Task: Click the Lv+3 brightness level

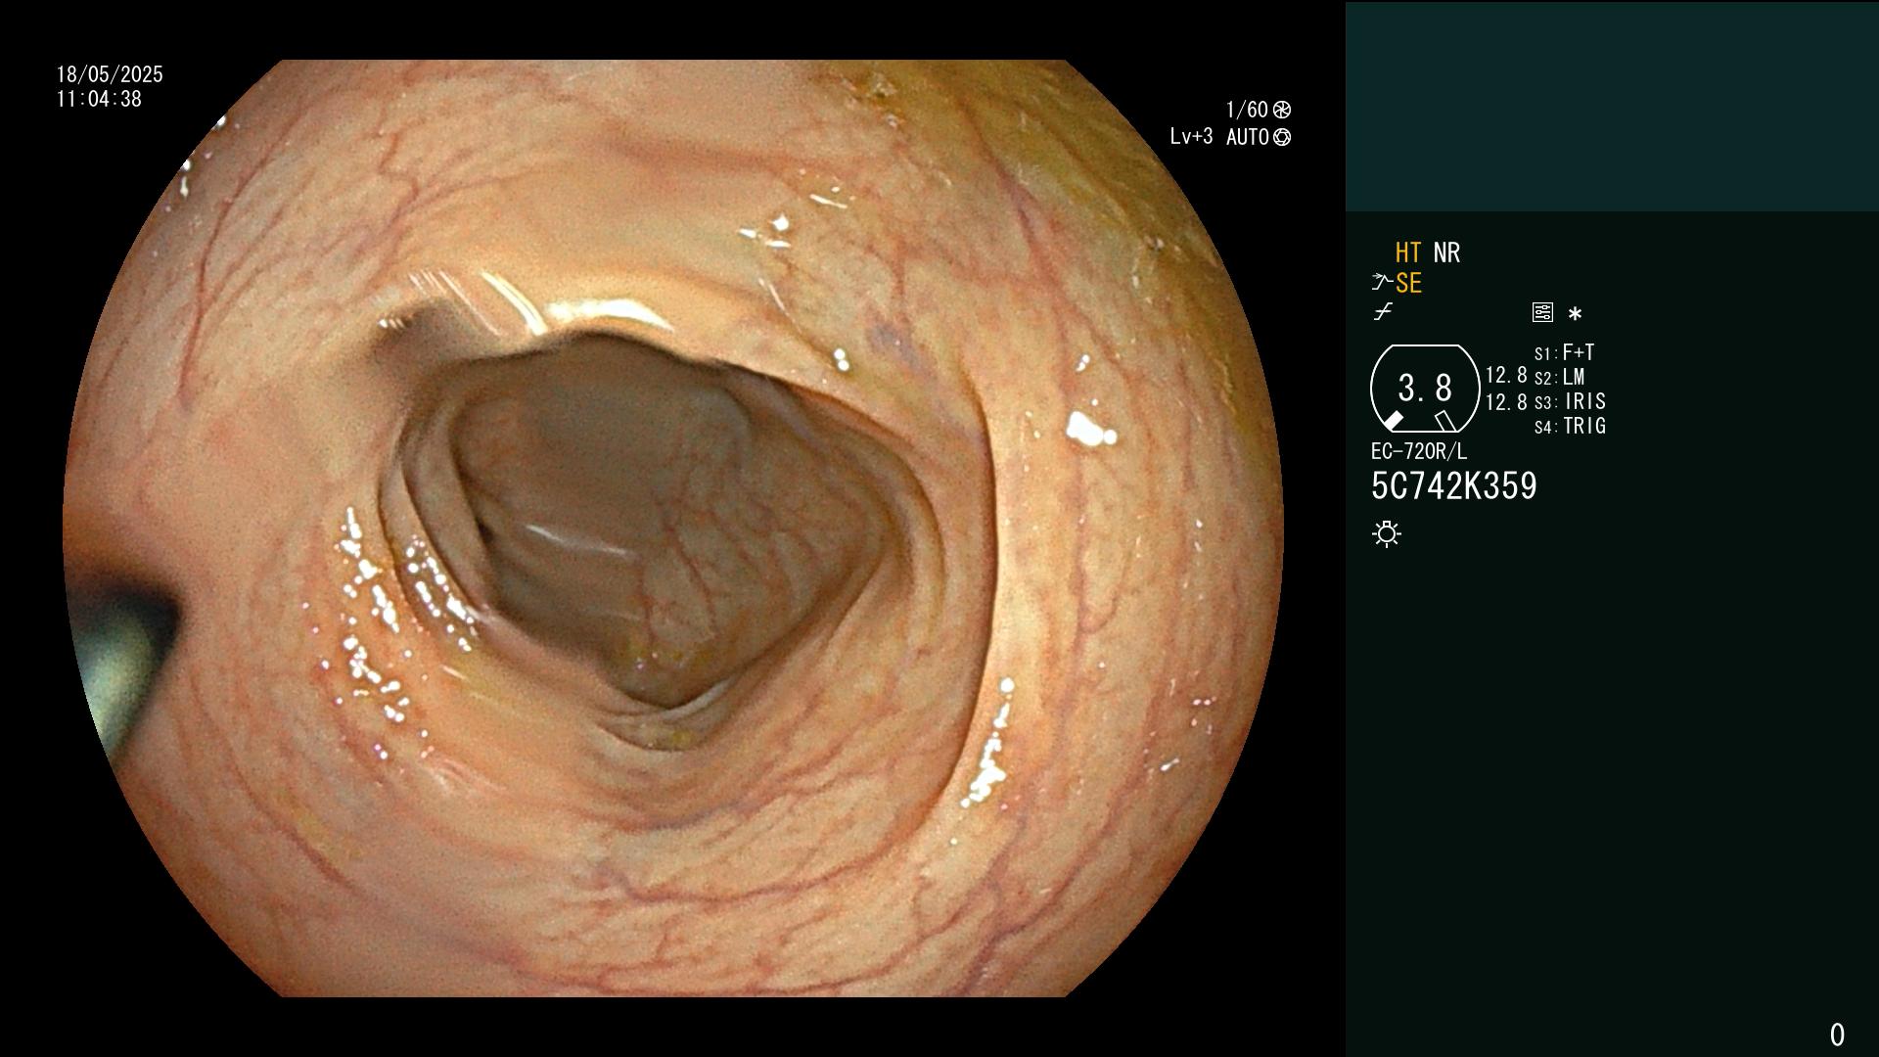Action: tap(1191, 137)
